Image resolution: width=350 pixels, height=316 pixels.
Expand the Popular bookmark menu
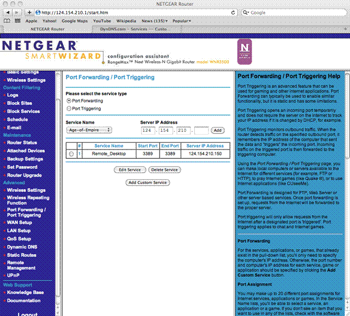pos(182,21)
